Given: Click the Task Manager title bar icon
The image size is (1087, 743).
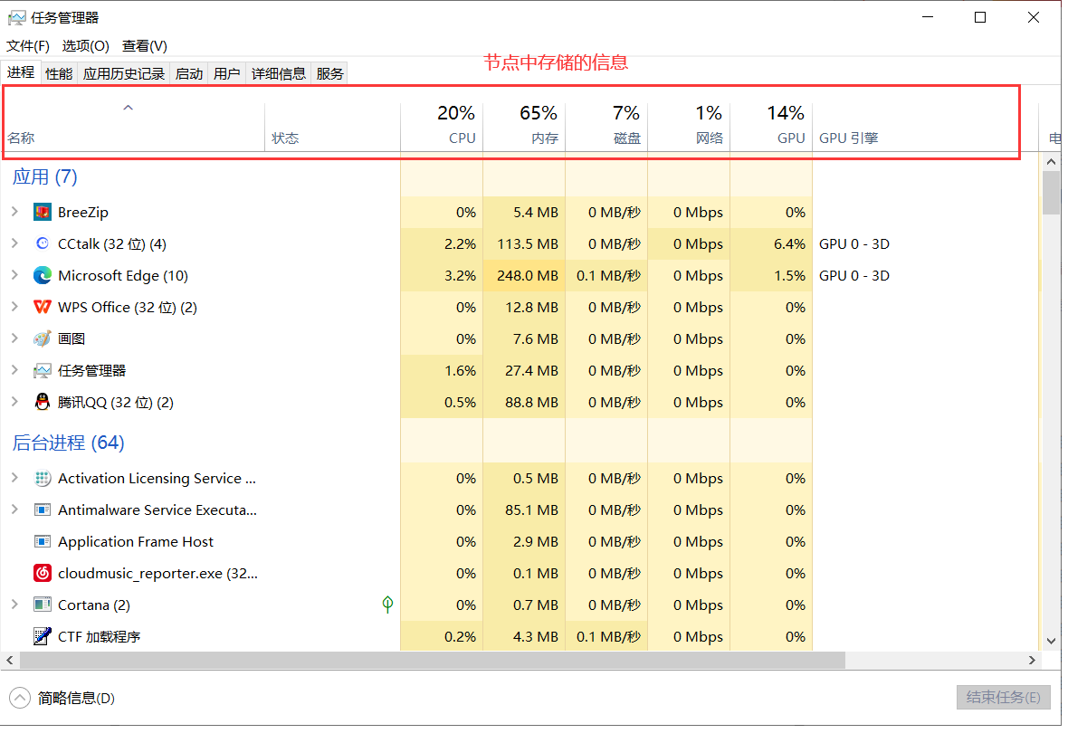Looking at the screenshot, I should point(16,18).
